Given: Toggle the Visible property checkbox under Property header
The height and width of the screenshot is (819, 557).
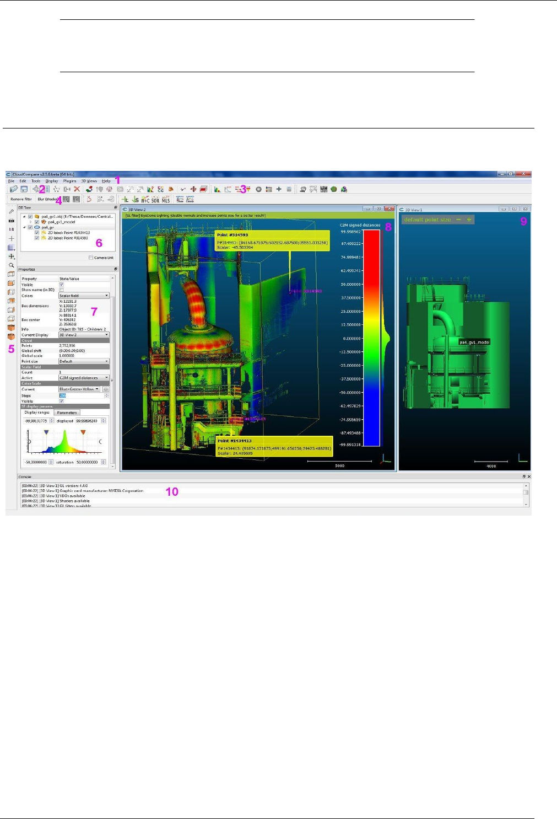Looking at the screenshot, I should (61, 285).
